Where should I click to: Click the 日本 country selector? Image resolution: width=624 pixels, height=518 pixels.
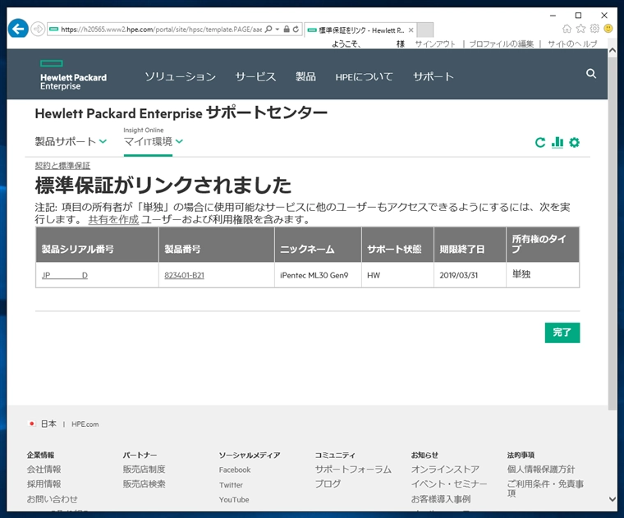tap(43, 424)
